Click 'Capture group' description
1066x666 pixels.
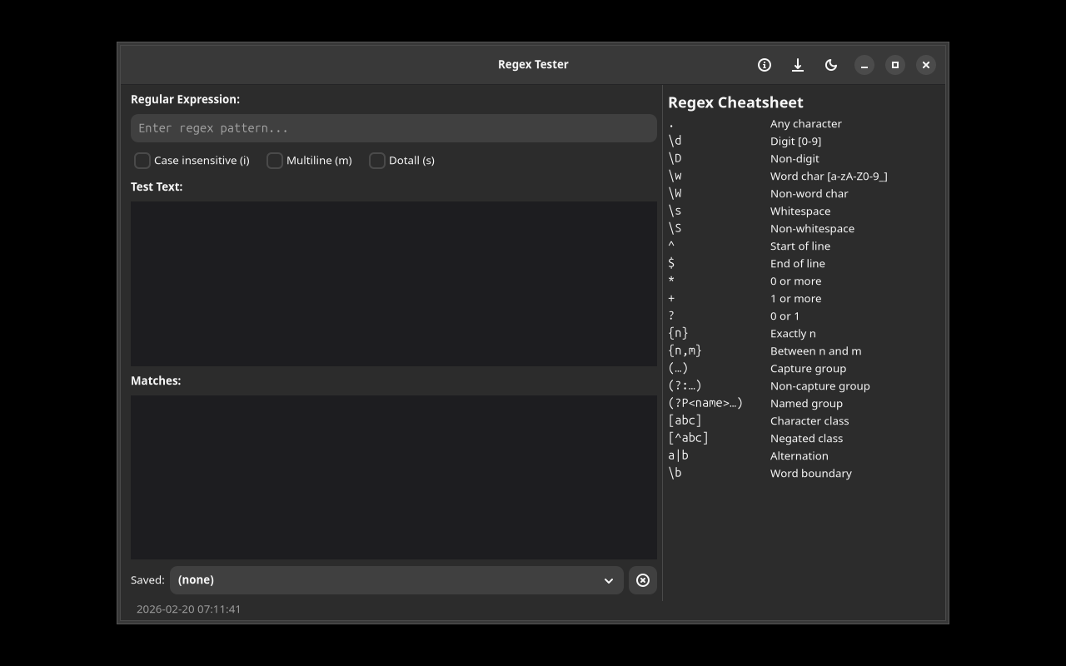pos(808,368)
